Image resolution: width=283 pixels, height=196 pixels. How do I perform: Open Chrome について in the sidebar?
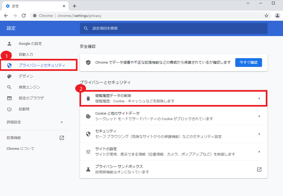tap(21, 149)
